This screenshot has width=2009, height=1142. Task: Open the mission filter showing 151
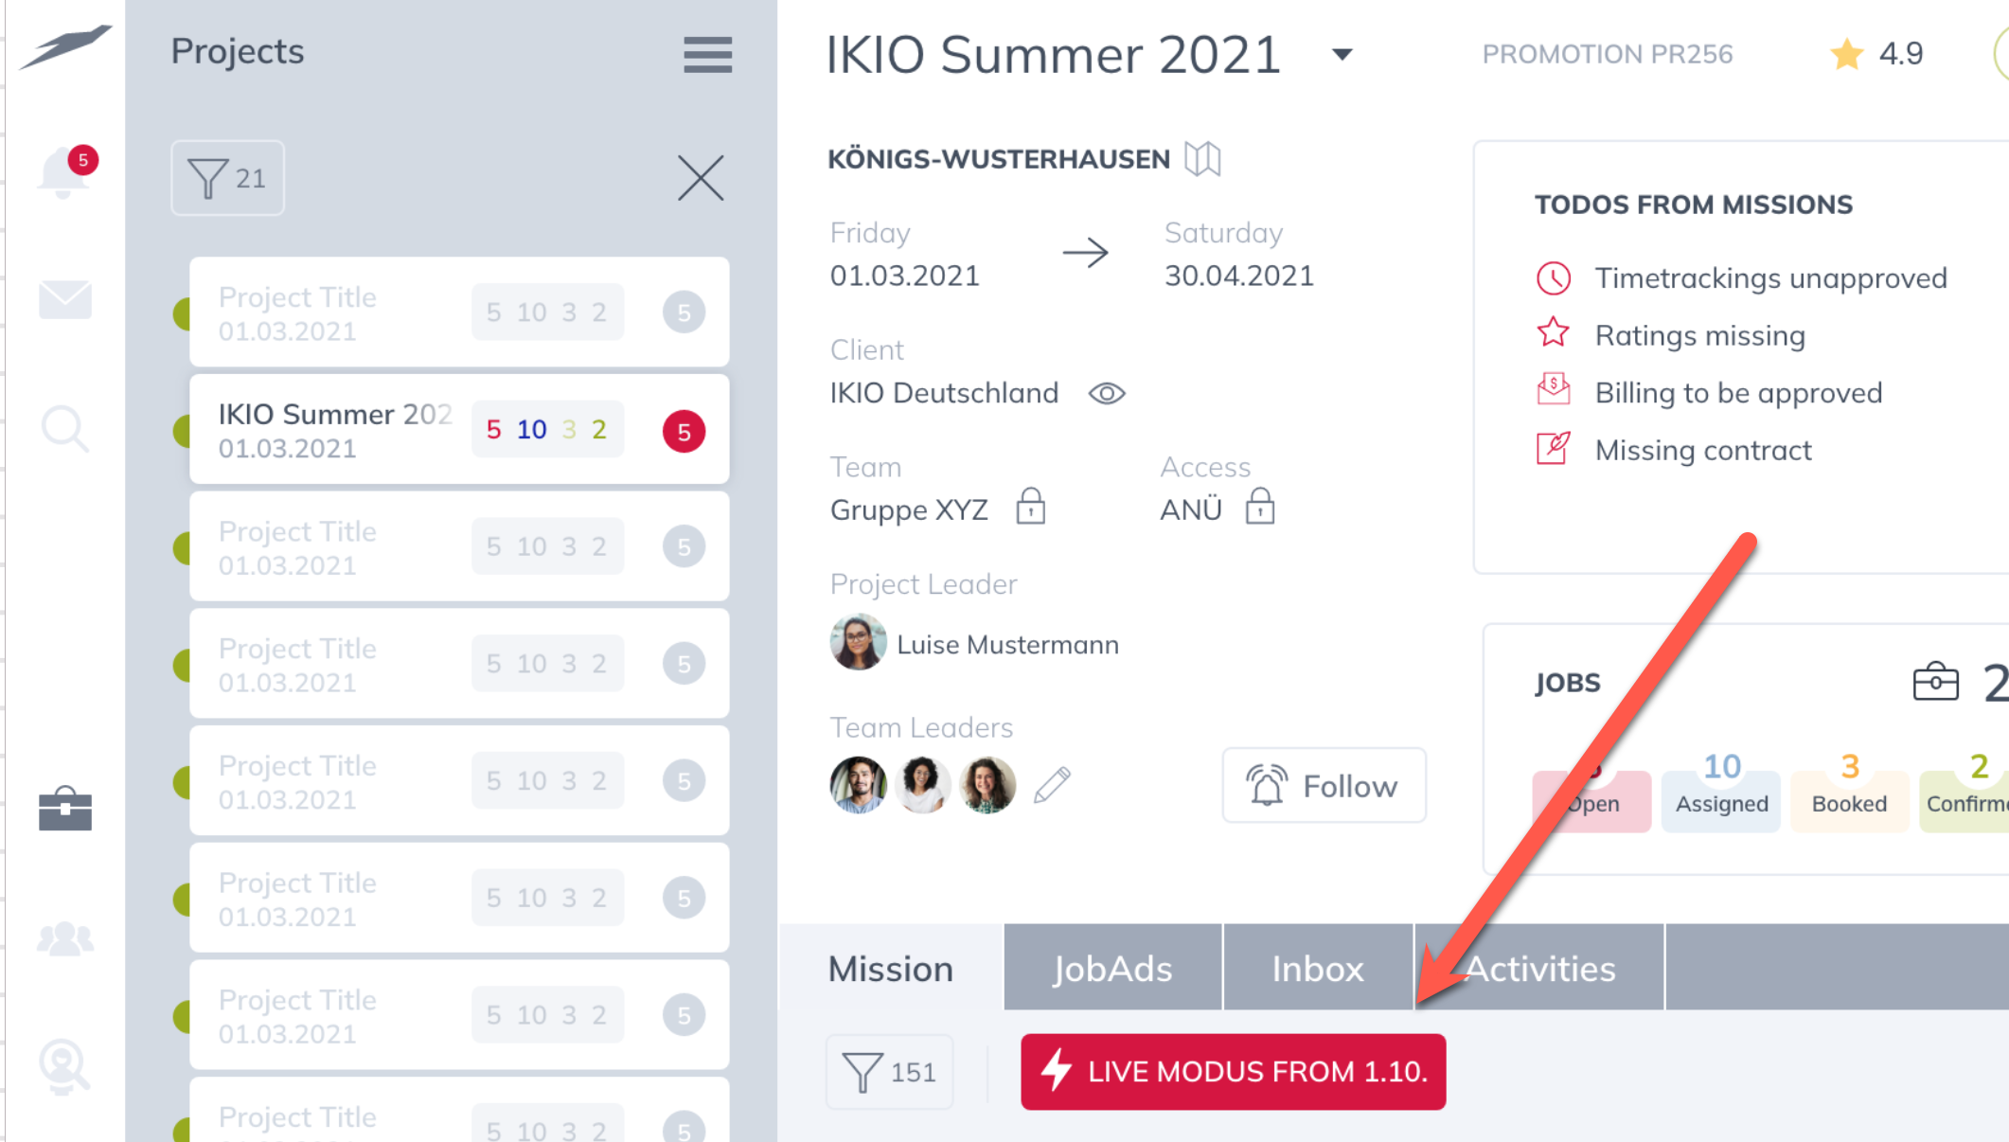pyautogui.click(x=889, y=1072)
